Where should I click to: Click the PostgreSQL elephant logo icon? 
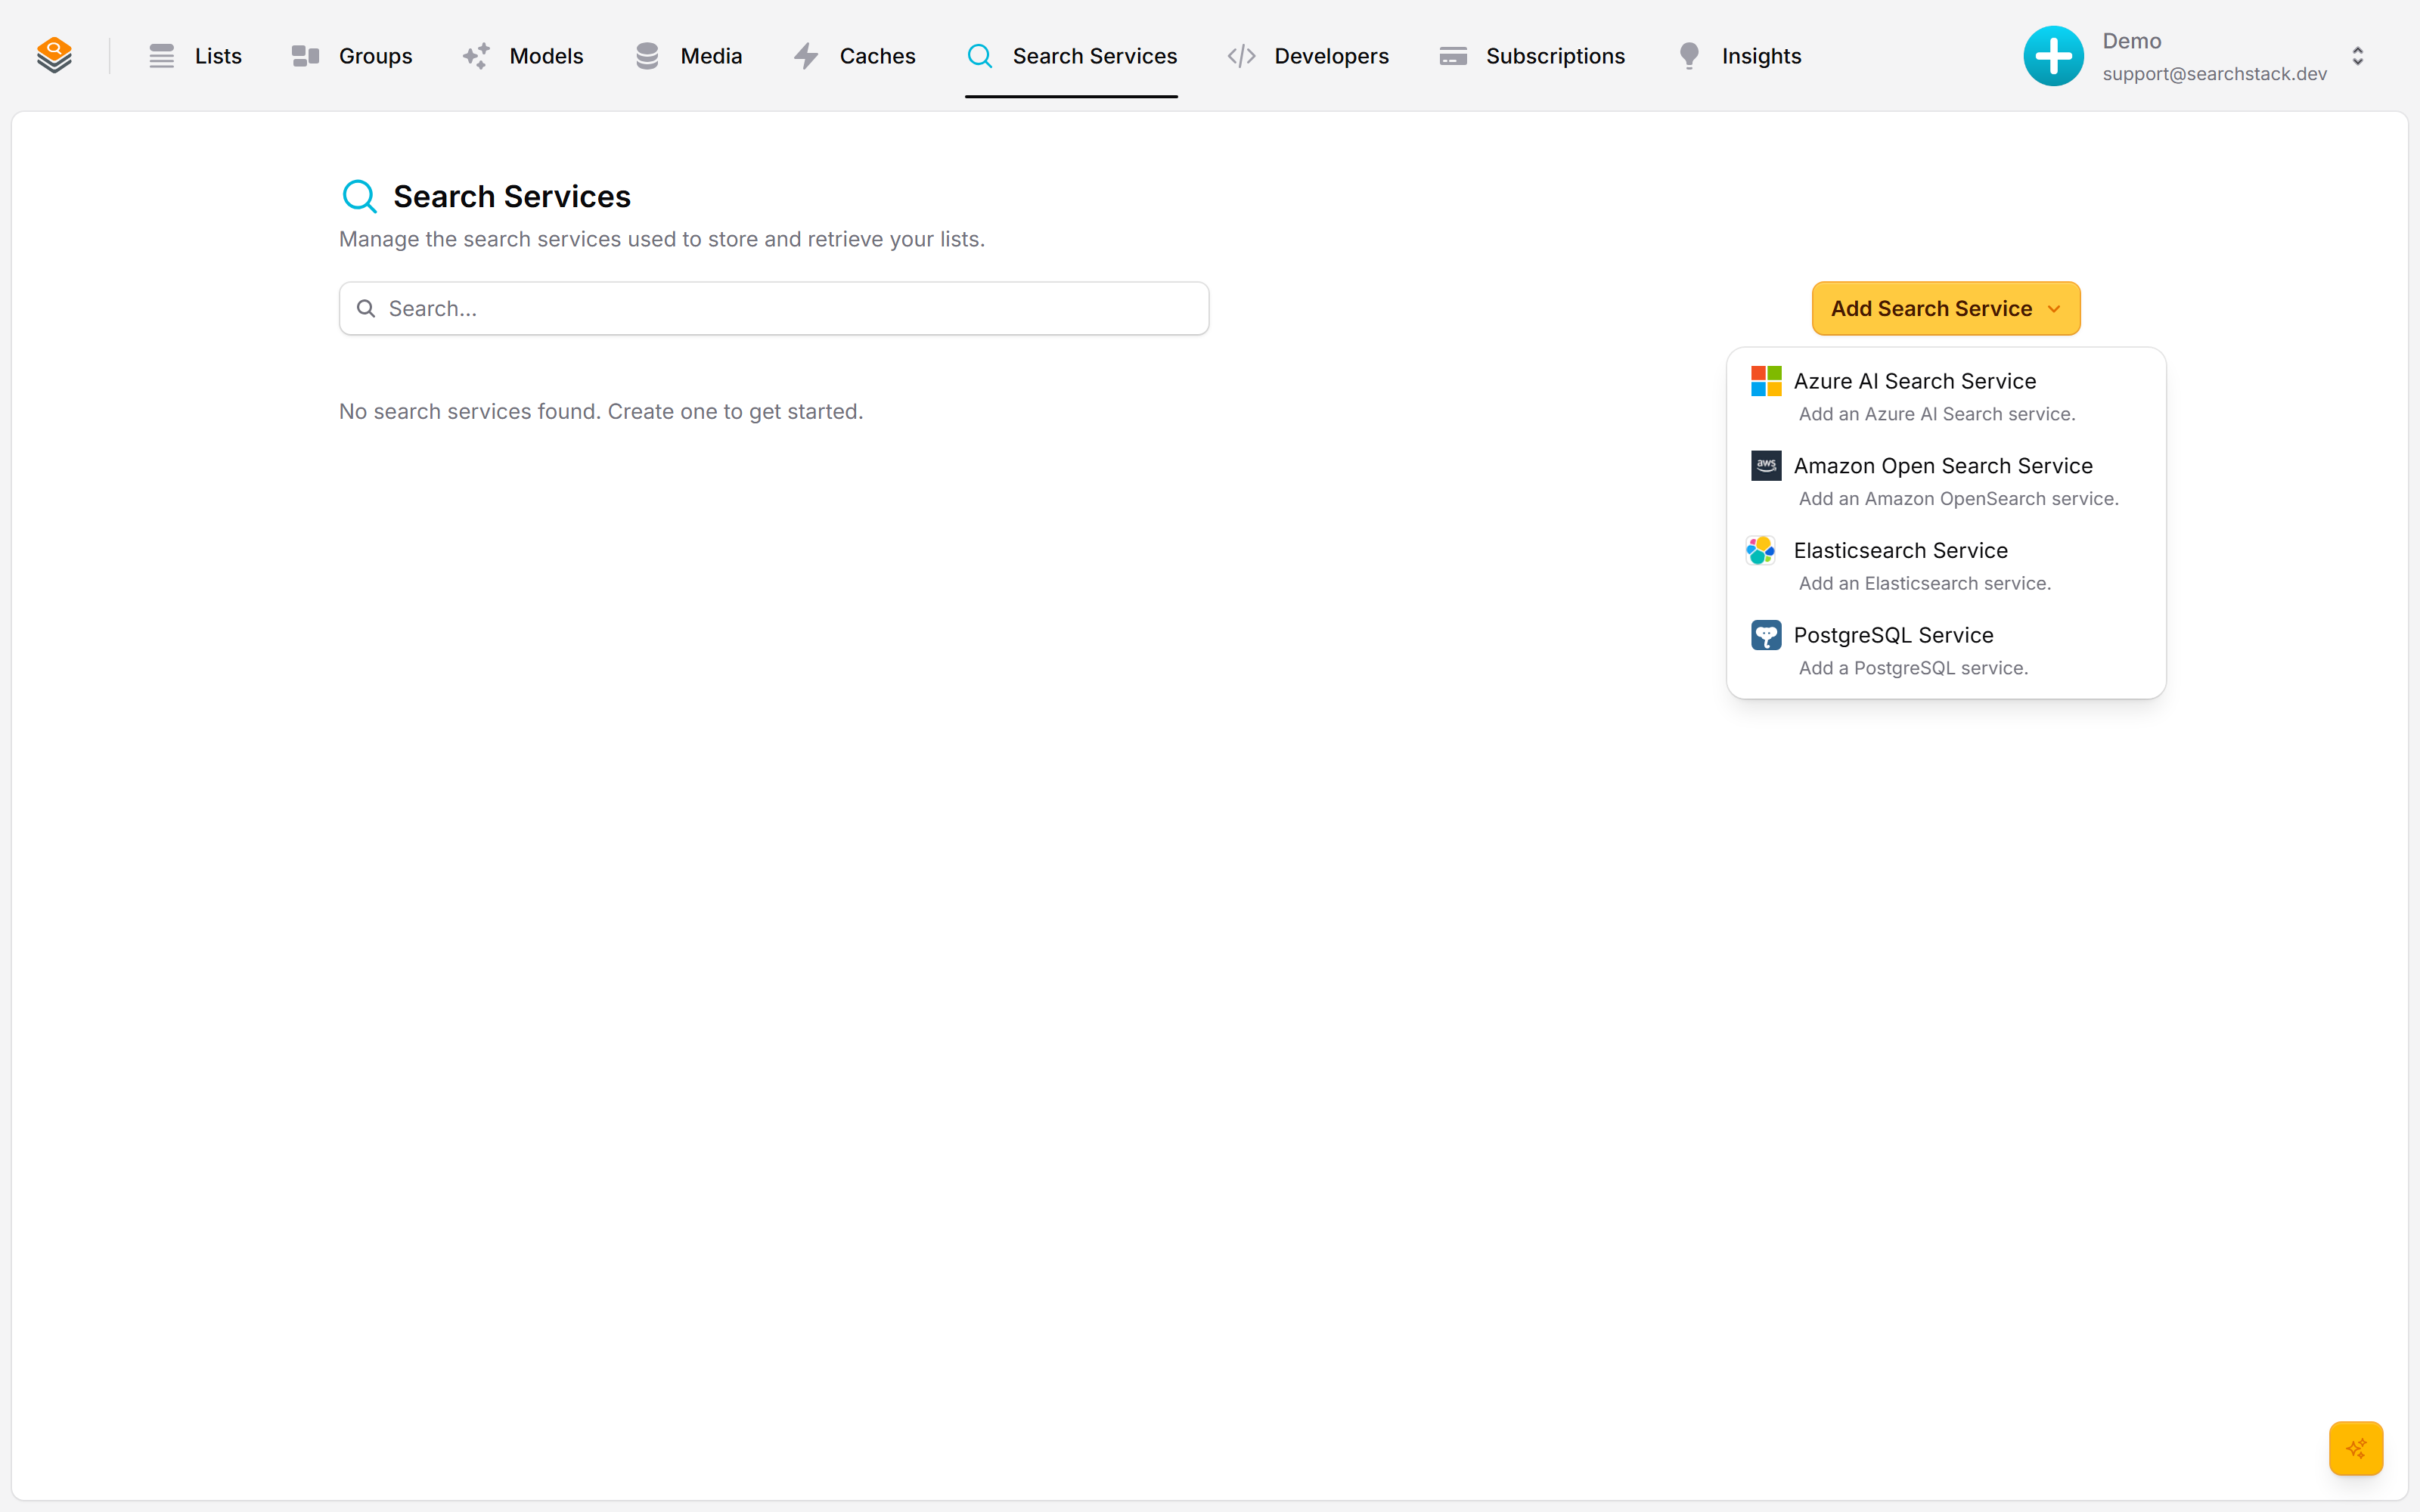click(1766, 635)
